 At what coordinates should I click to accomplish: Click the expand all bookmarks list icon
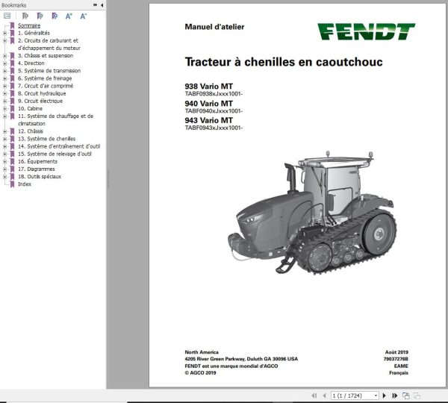(x=7, y=16)
